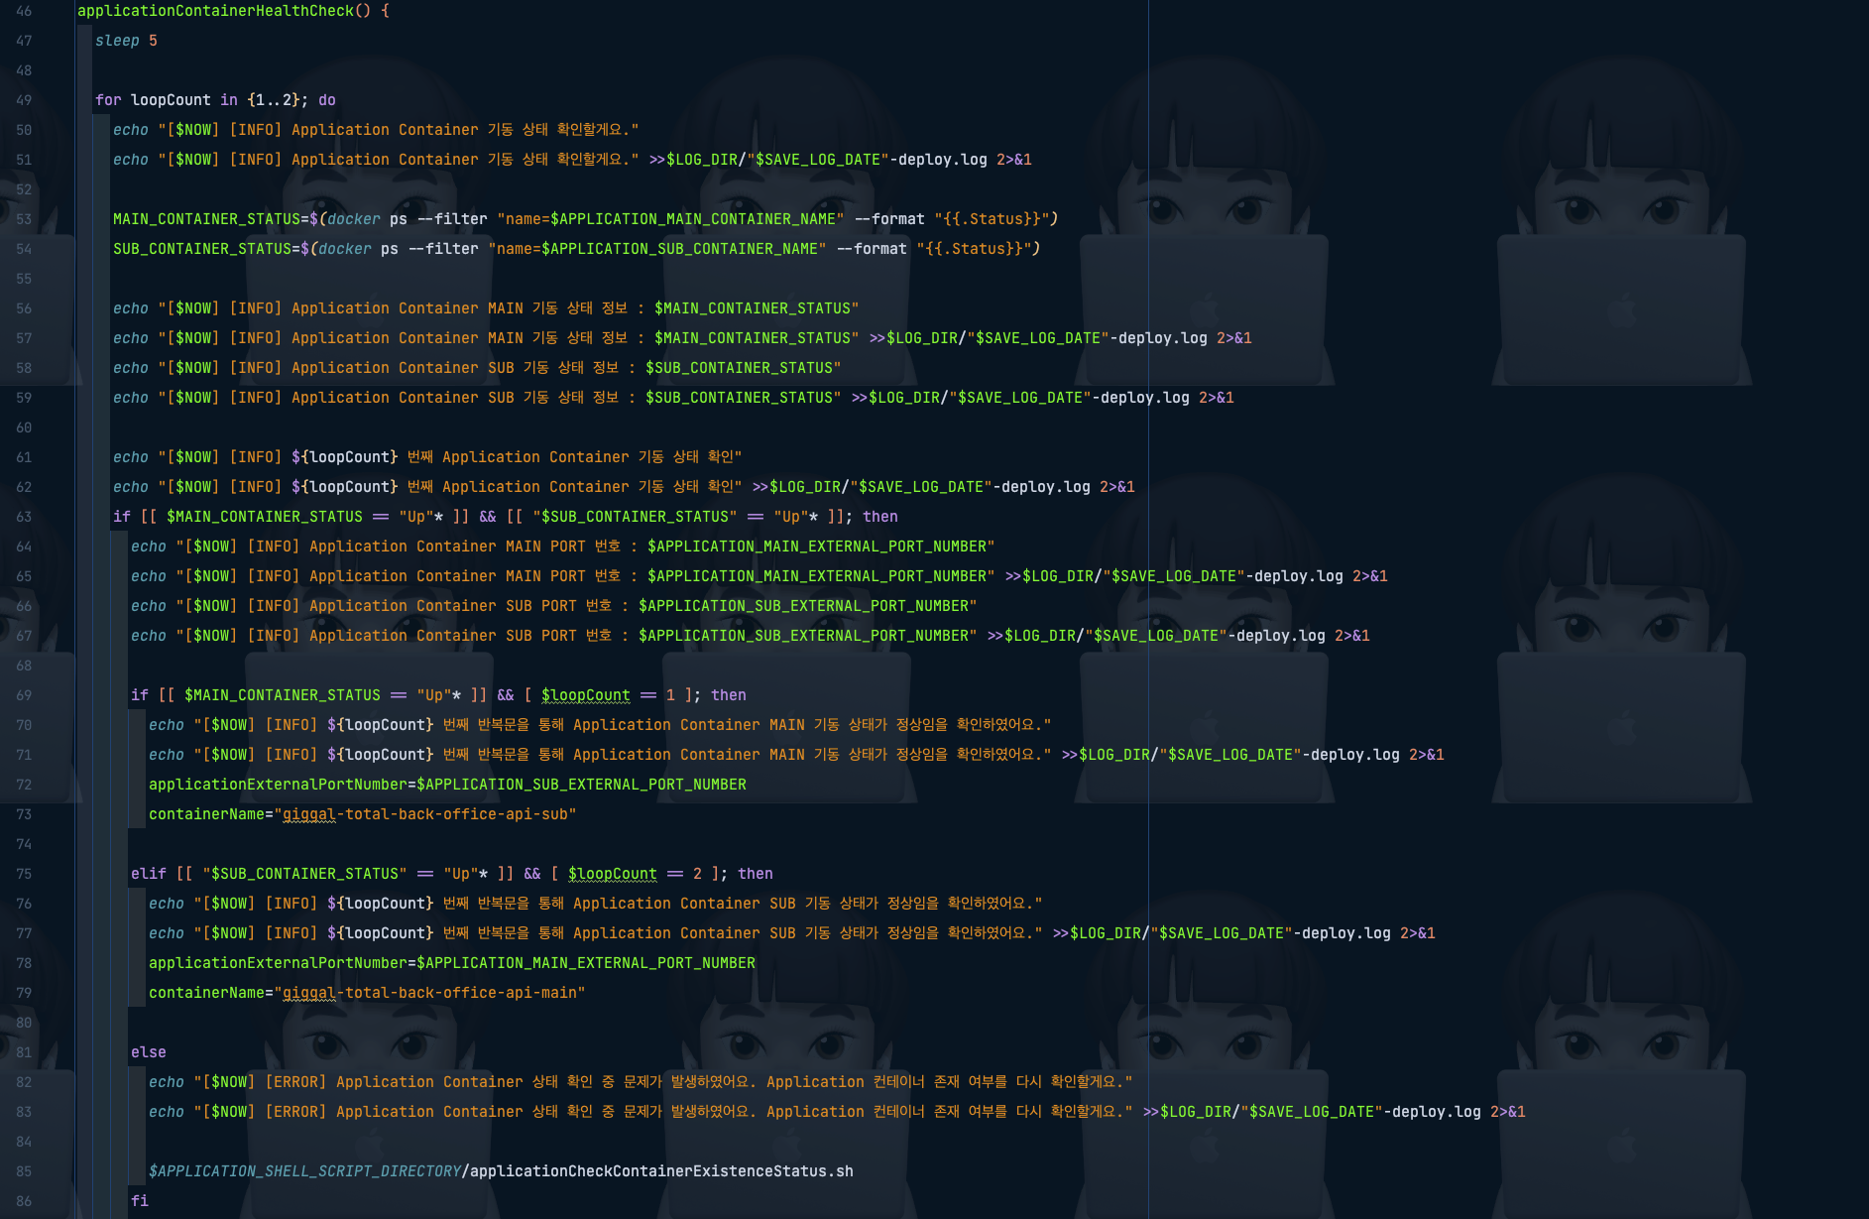Click '-deploy.log' redirect on line 51

click(x=938, y=160)
